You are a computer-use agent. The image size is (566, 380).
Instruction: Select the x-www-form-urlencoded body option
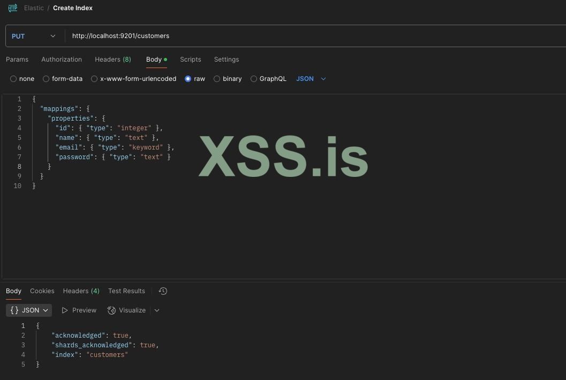click(x=94, y=79)
